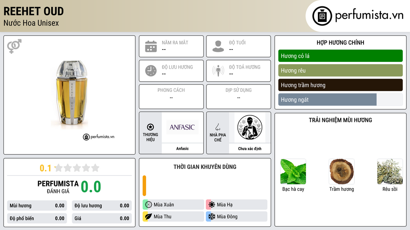Click the THỜI GIAN KHUYÊN DÙNG heading
Viewport: 410px width, 230px height.
pos(205,167)
